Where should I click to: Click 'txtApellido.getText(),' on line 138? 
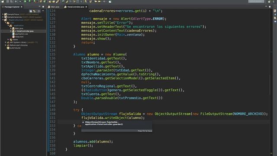[103, 66]
